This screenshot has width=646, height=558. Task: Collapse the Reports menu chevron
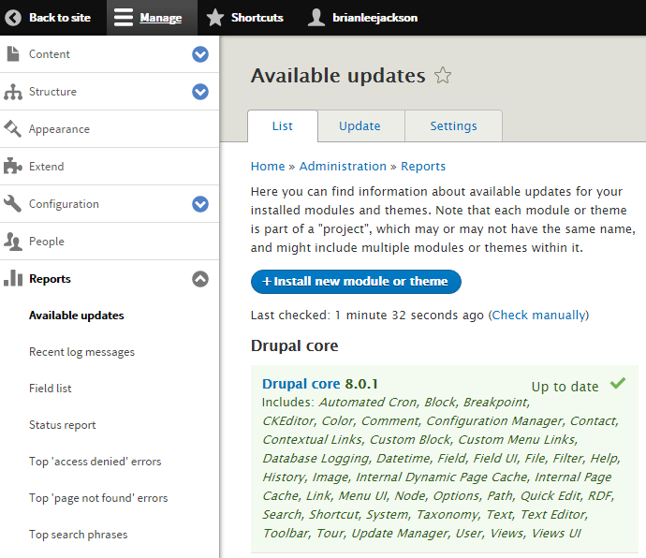tap(200, 279)
